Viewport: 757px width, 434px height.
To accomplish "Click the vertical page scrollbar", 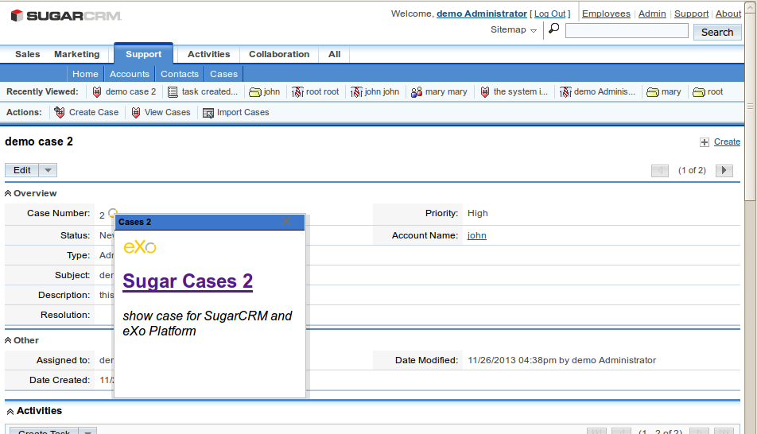I will click(751, 107).
